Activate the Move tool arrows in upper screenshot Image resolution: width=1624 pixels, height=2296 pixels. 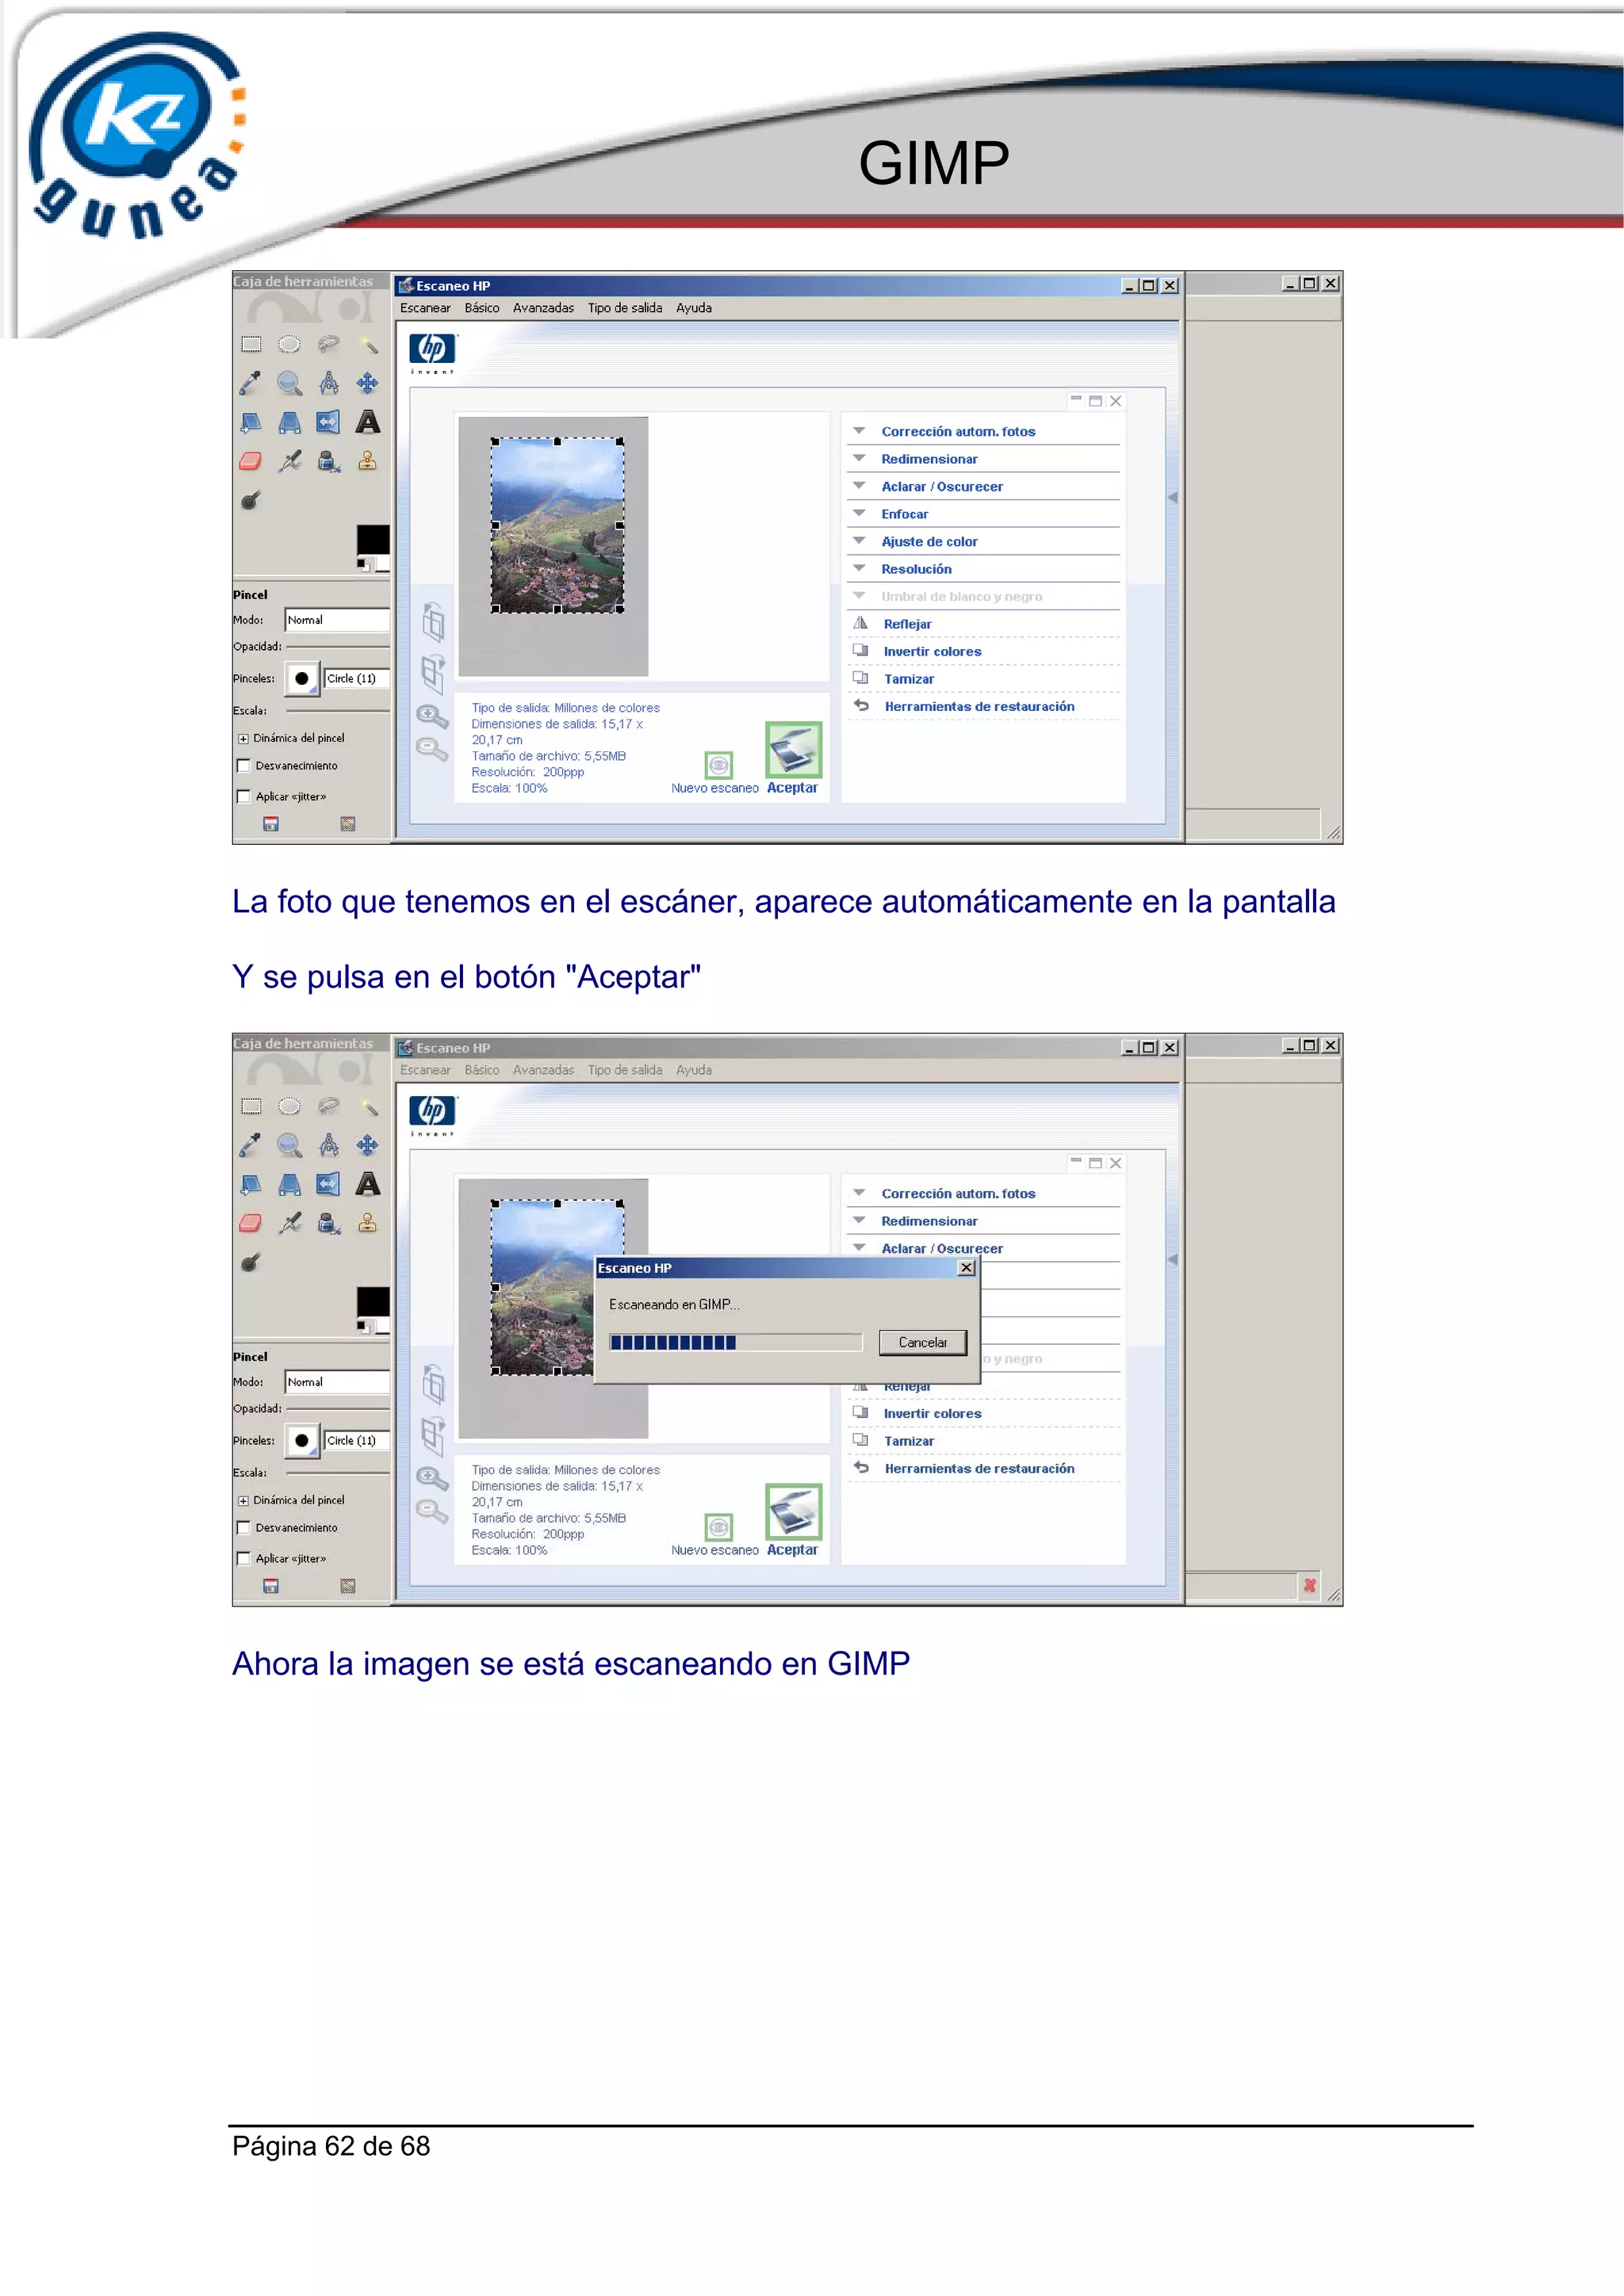click(368, 383)
